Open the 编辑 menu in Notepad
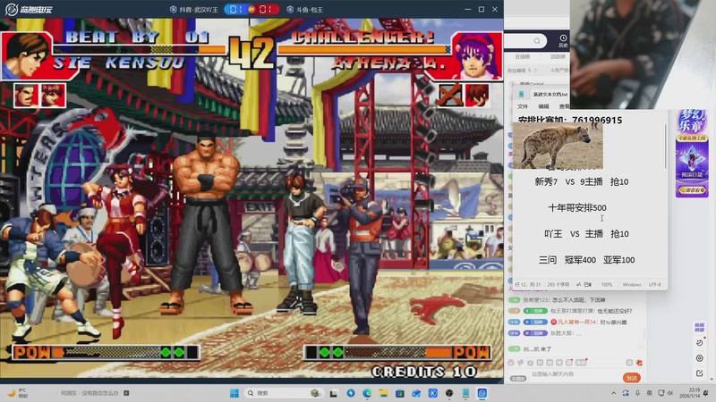The height and width of the screenshot is (402, 716). pyautogui.click(x=543, y=106)
